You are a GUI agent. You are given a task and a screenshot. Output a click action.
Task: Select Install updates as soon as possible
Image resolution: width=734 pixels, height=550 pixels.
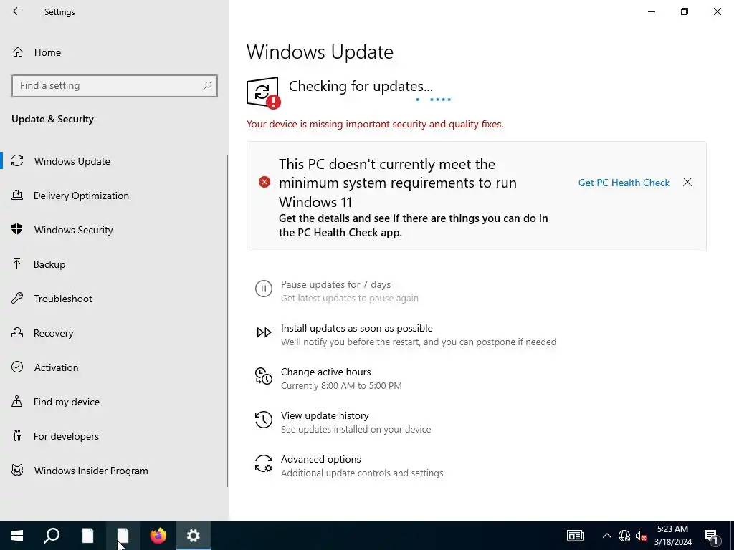click(x=357, y=328)
